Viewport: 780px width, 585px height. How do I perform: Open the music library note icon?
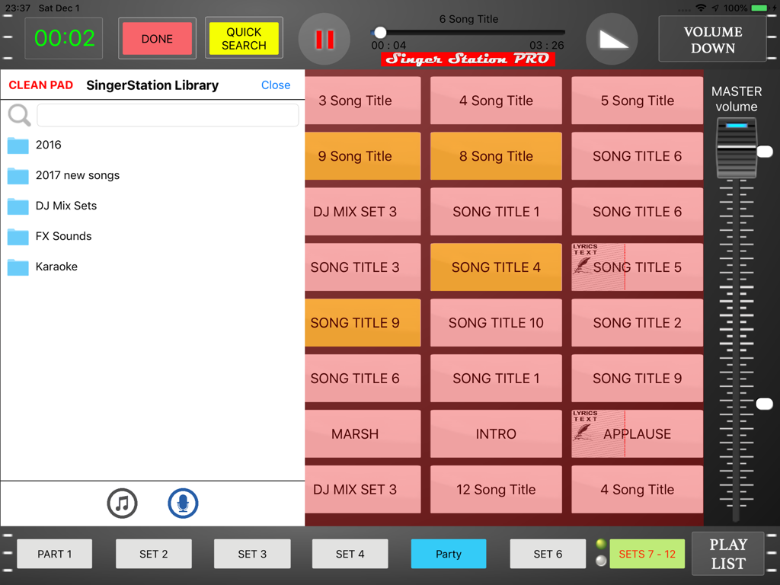[122, 503]
